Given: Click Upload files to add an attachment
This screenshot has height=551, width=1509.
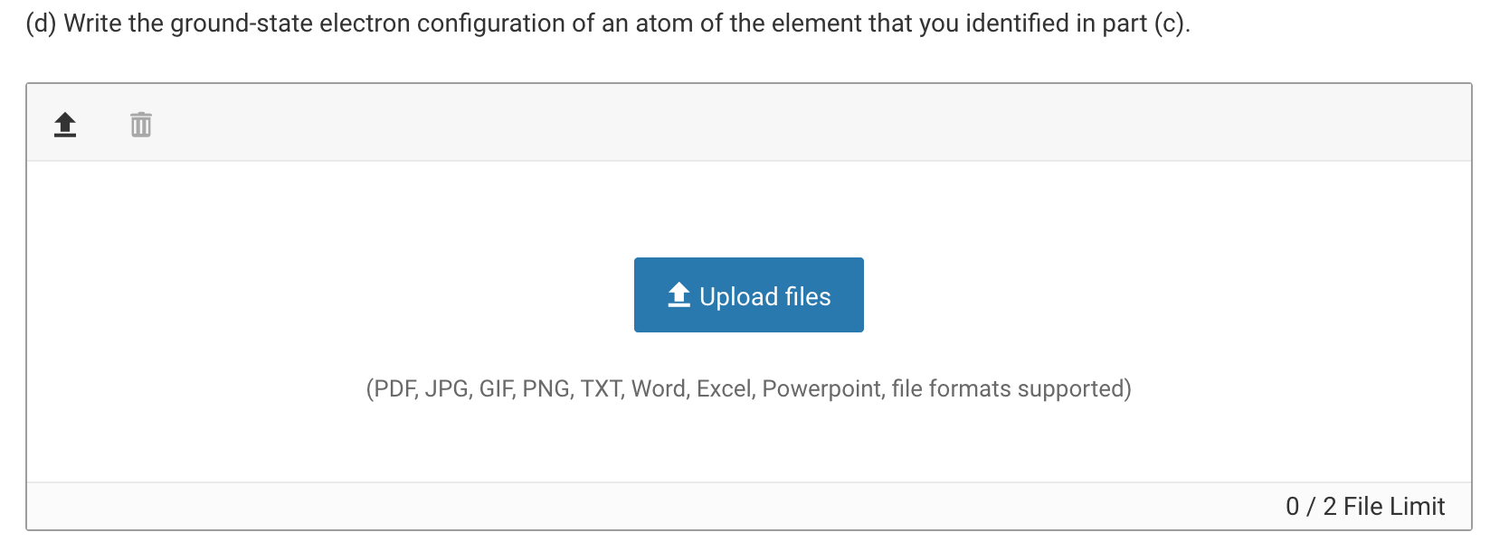Looking at the screenshot, I should coord(748,294).
